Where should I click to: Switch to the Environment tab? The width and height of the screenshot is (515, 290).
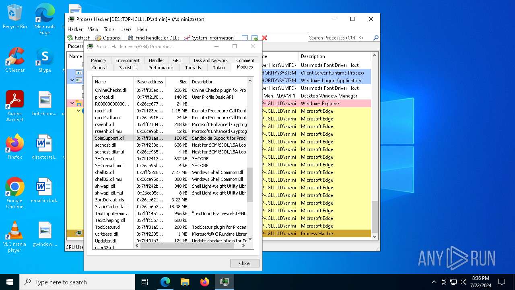(128, 60)
